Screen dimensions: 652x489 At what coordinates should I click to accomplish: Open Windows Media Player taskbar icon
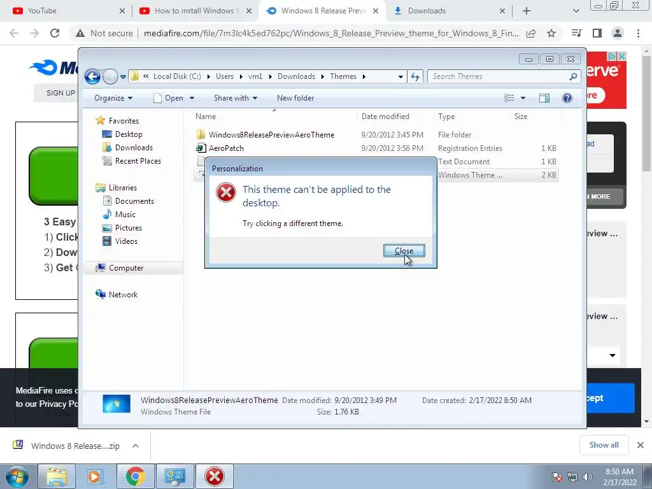(x=96, y=476)
